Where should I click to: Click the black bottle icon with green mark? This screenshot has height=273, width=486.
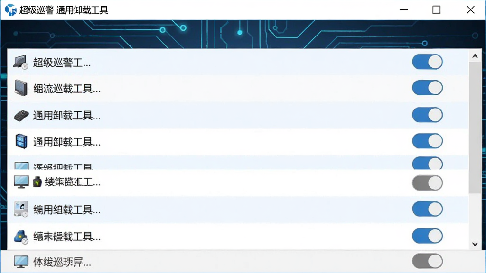[x=37, y=182]
